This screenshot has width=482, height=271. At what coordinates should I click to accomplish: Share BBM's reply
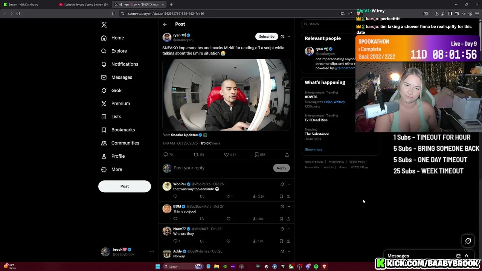(x=288, y=219)
